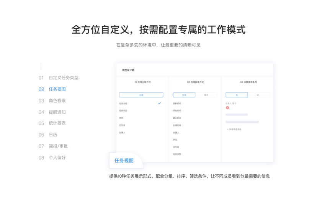Choose the 降序 sort order toggle
The width and height of the screenshot is (317, 211).
(206, 95)
